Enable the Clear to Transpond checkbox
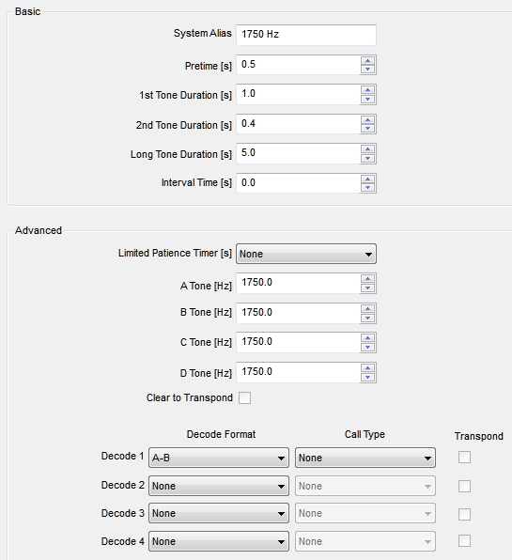The height and width of the screenshot is (560, 512). point(245,397)
